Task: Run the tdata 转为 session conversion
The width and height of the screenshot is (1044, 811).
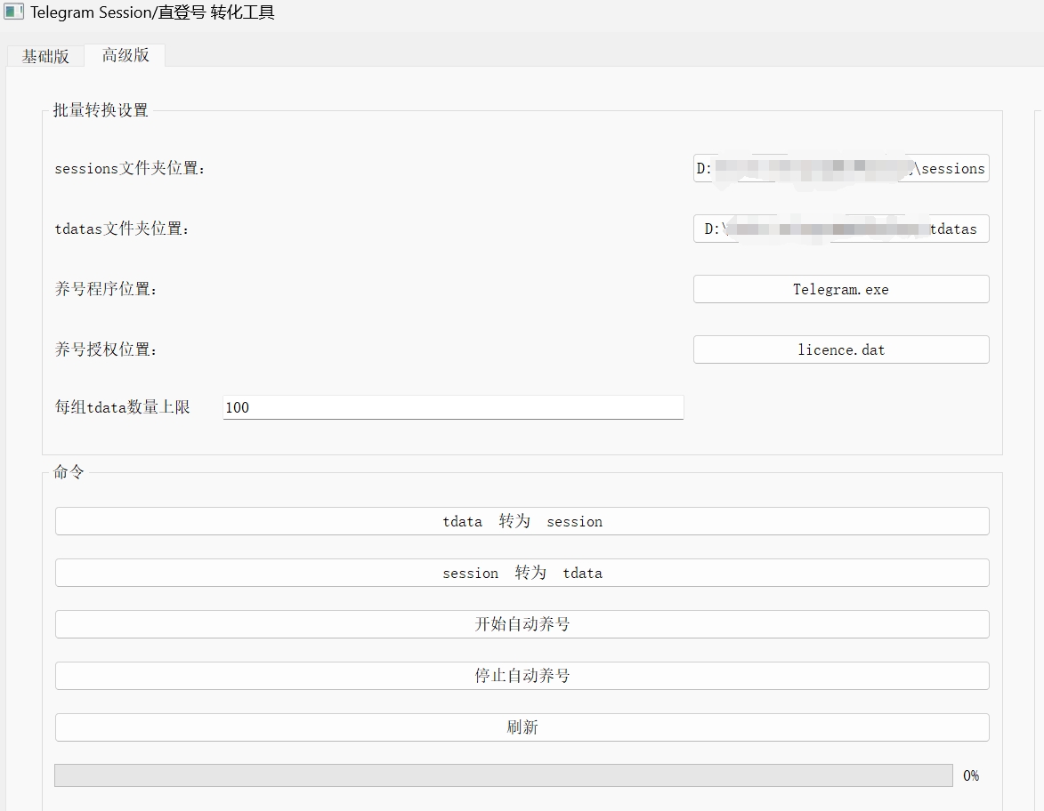Action: [522, 521]
